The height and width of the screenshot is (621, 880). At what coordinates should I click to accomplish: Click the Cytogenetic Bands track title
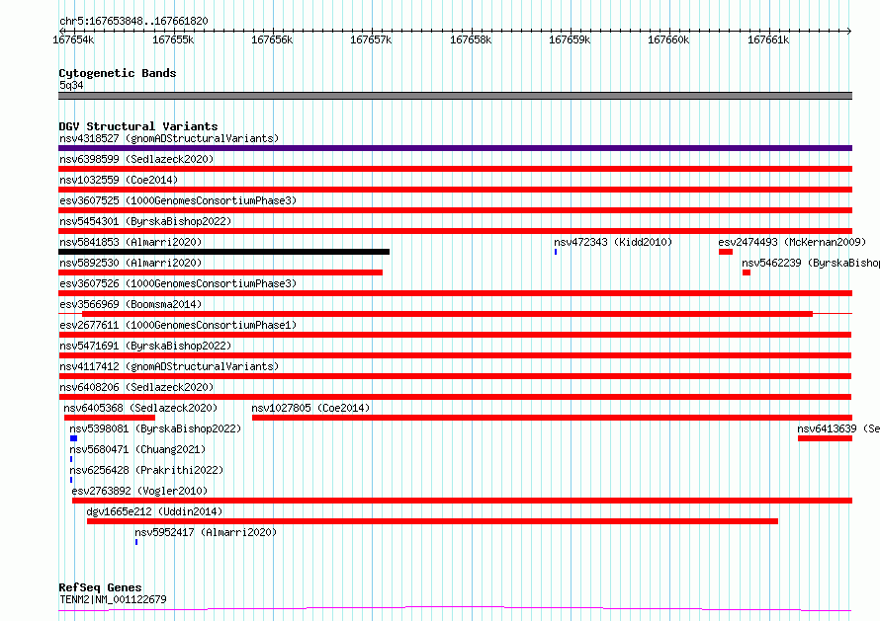118,73
